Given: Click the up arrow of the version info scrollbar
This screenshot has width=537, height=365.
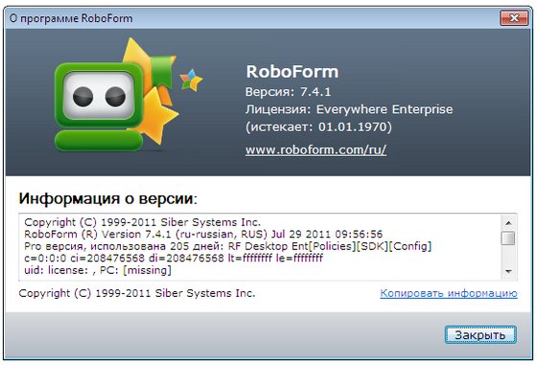Looking at the screenshot, I should pos(508,222).
